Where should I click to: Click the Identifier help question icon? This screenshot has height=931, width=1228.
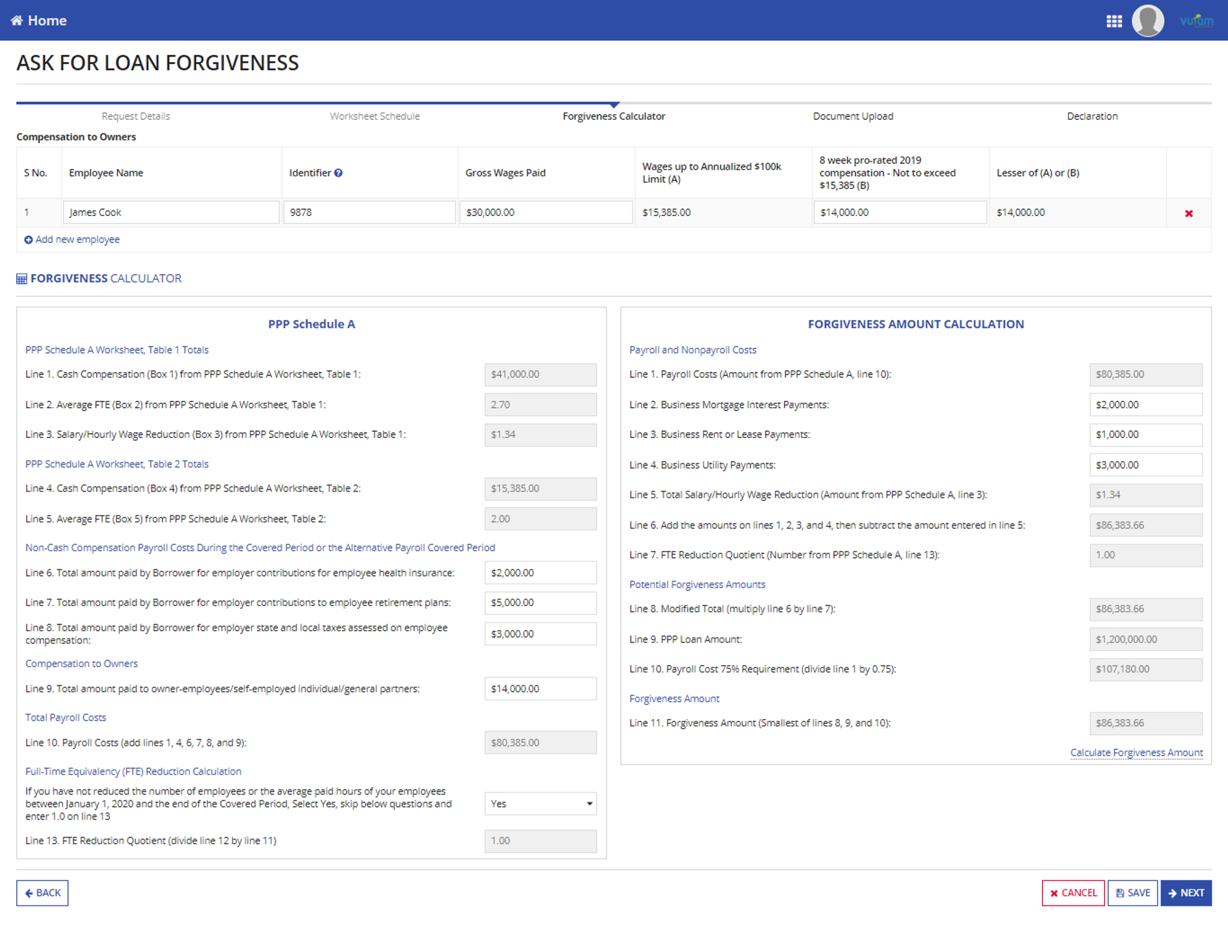(x=338, y=173)
